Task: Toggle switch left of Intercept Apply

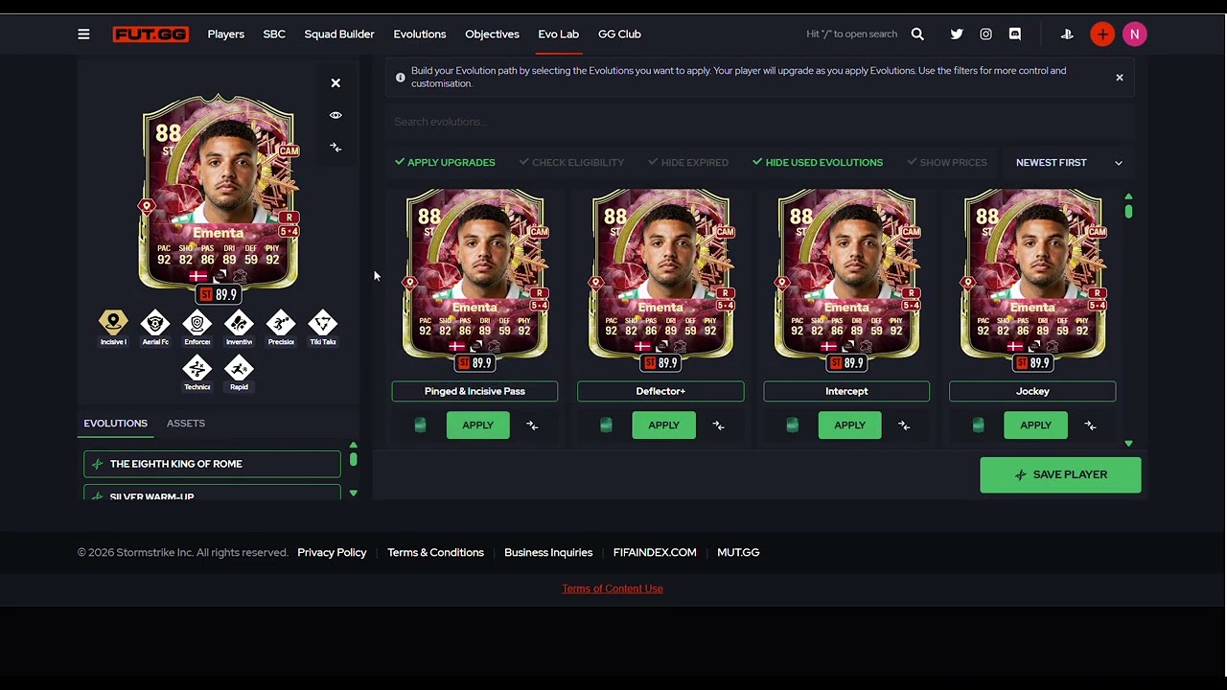Action: [x=792, y=425]
